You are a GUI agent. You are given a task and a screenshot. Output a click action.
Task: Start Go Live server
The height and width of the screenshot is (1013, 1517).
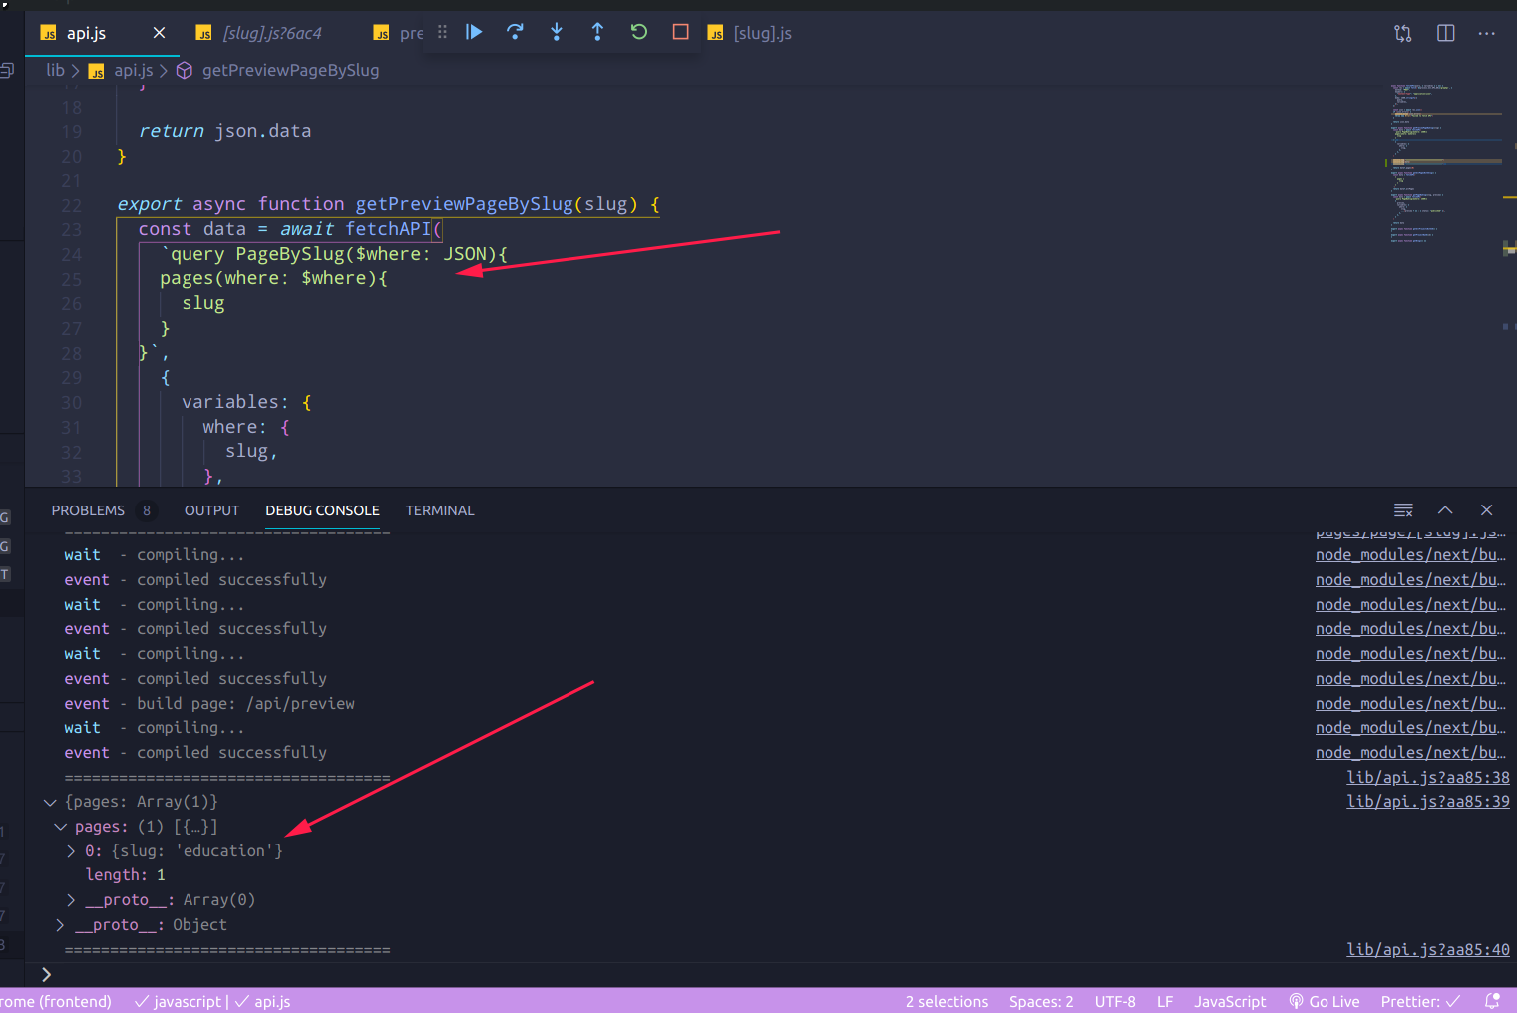point(1325,1001)
